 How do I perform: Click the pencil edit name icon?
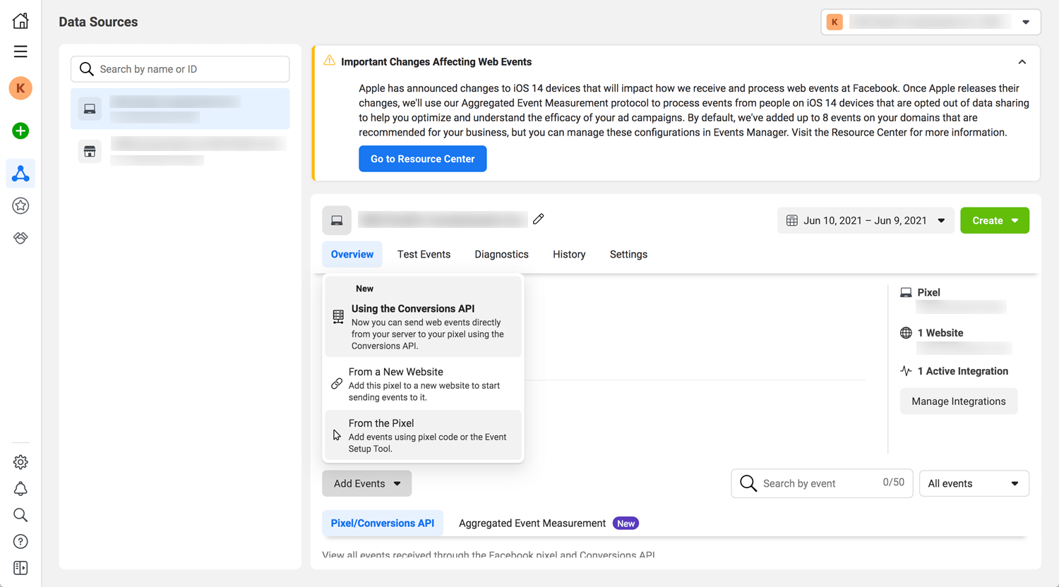pos(539,219)
